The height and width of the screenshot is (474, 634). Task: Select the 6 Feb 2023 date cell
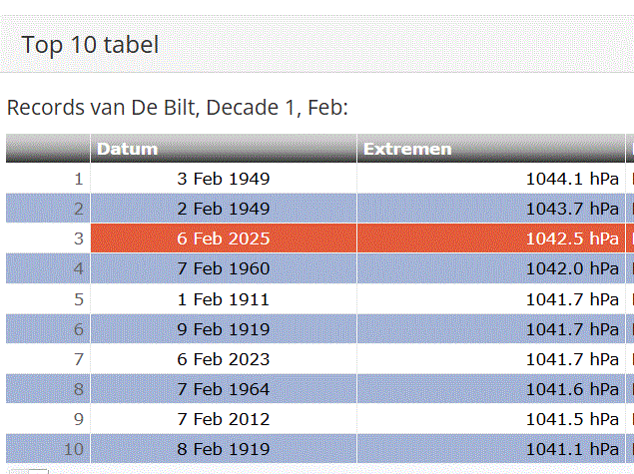click(x=224, y=359)
